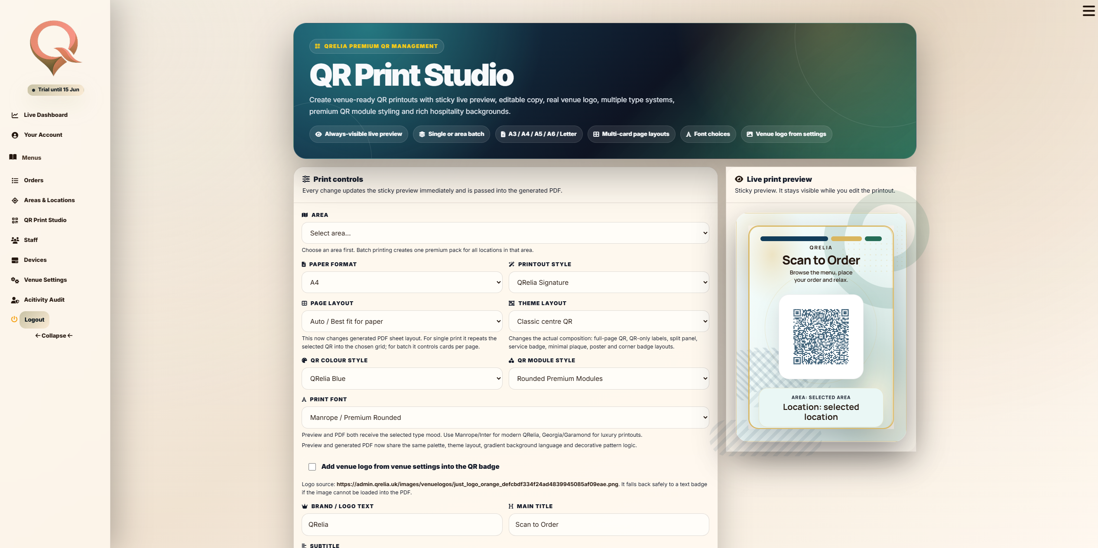Click the Venue logo from settings pill
This screenshot has width=1098, height=548.
point(786,134)
